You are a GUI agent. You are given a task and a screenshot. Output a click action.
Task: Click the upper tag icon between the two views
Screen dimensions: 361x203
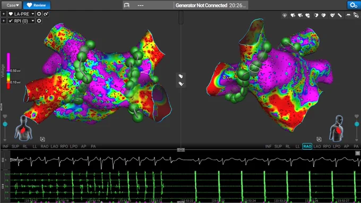point(180,76)
